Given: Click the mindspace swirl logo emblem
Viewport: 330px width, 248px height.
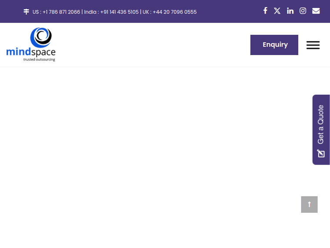Looking at the screenshot, I should [x=41, y=37].
